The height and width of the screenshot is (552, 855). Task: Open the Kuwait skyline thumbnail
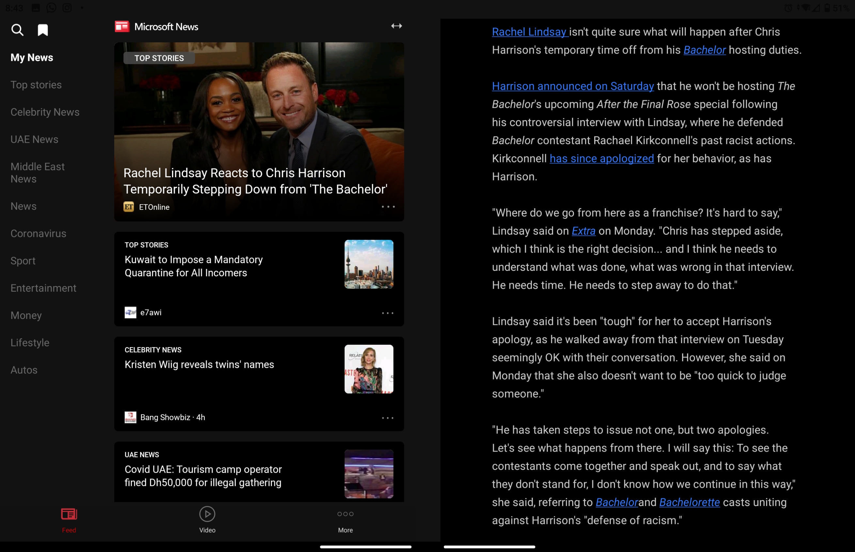pyautogui.click(x=369, y=264)
